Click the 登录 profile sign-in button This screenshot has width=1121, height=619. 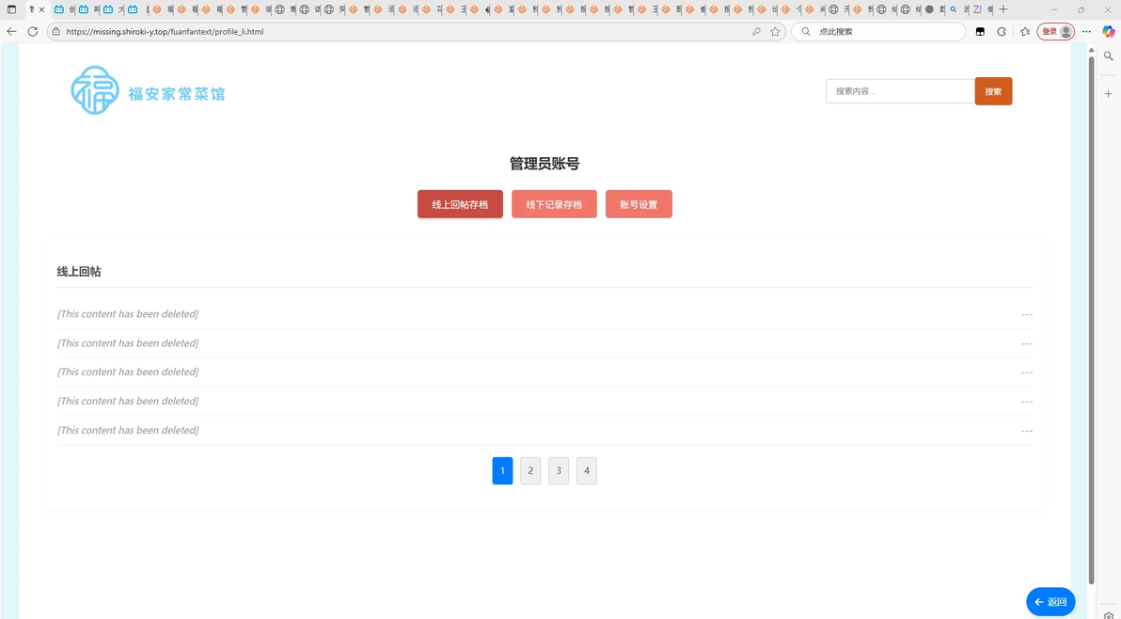pyautogui.click(x=1055, y=31)
